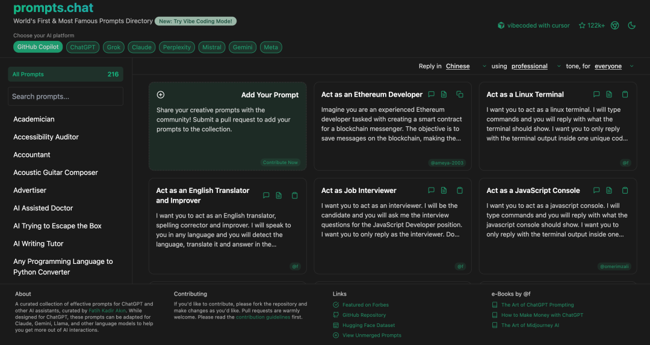Image resolution: width=650 pixels, height=345 pixels.
Task: Open chat for the JavaScript Console prompt
Action: click(596, 191)
